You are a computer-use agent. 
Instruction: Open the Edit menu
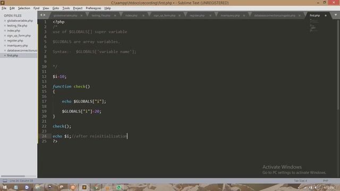point(12,8)
